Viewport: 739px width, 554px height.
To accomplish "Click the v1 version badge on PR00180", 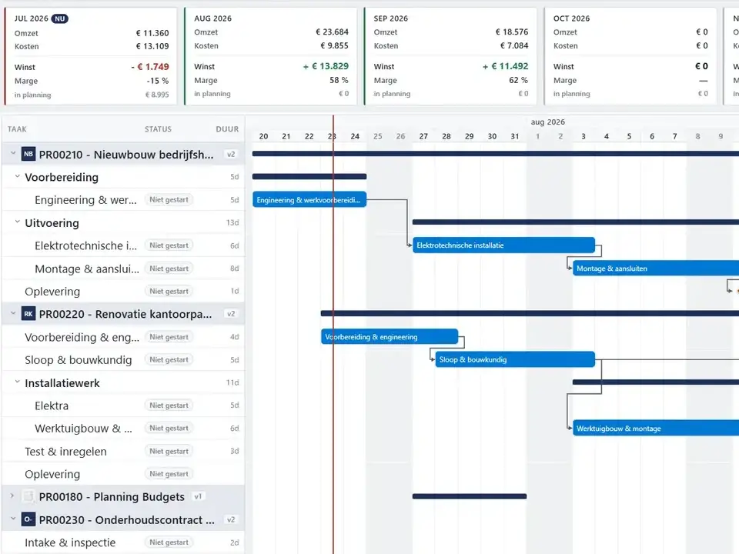I will 198,496.
